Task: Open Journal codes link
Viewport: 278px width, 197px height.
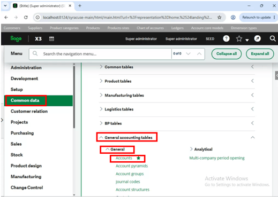Action: tap(128, 182)
